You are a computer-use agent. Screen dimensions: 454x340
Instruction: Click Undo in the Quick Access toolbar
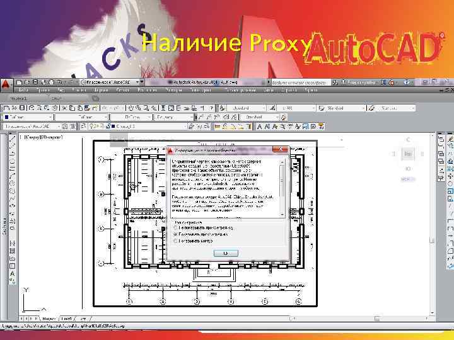click(60, 82)
